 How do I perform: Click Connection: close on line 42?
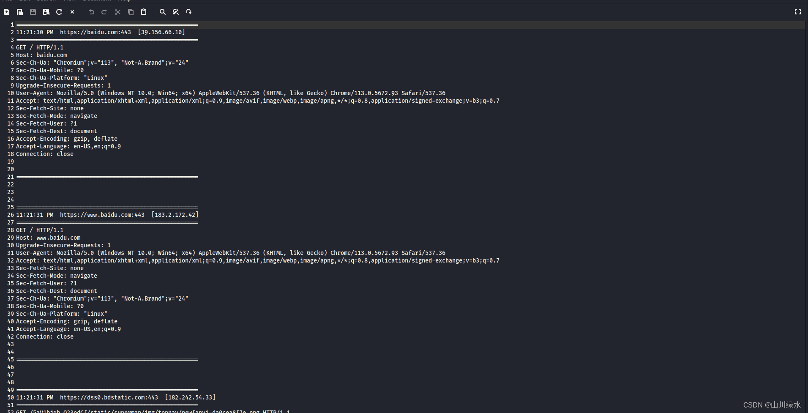(x=45, y=336)
